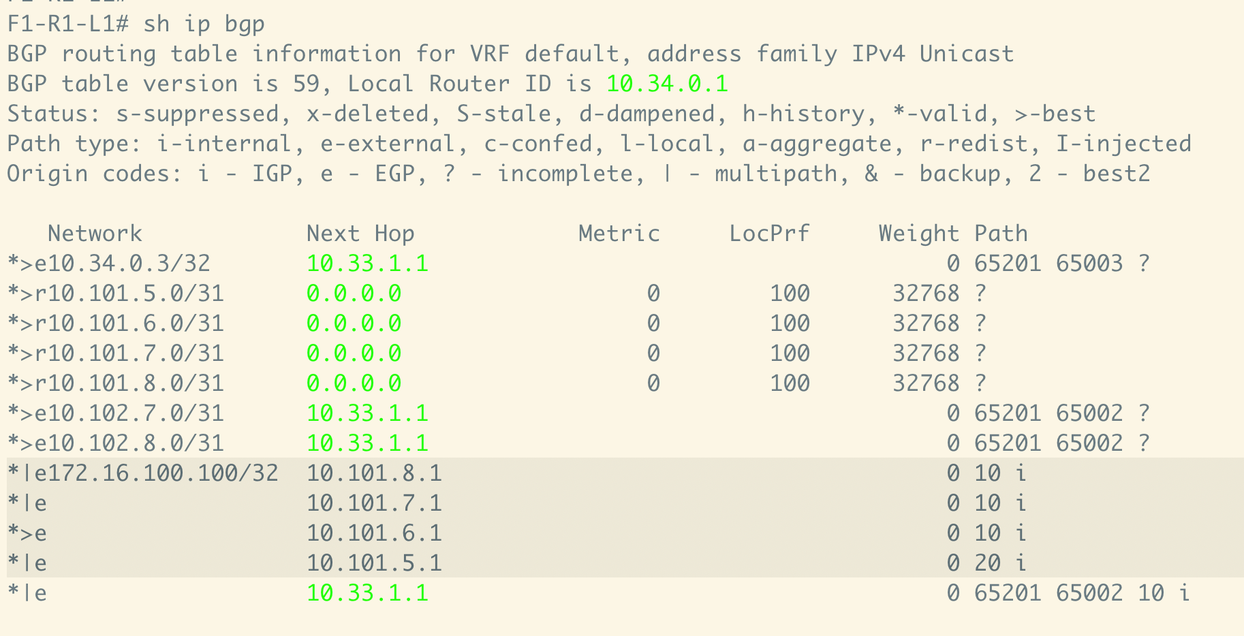This screenshot has width=1244, height=636.
Task: Click the 'Path type:' legend line
Action: pyautogui.click(x=599, y=144)
